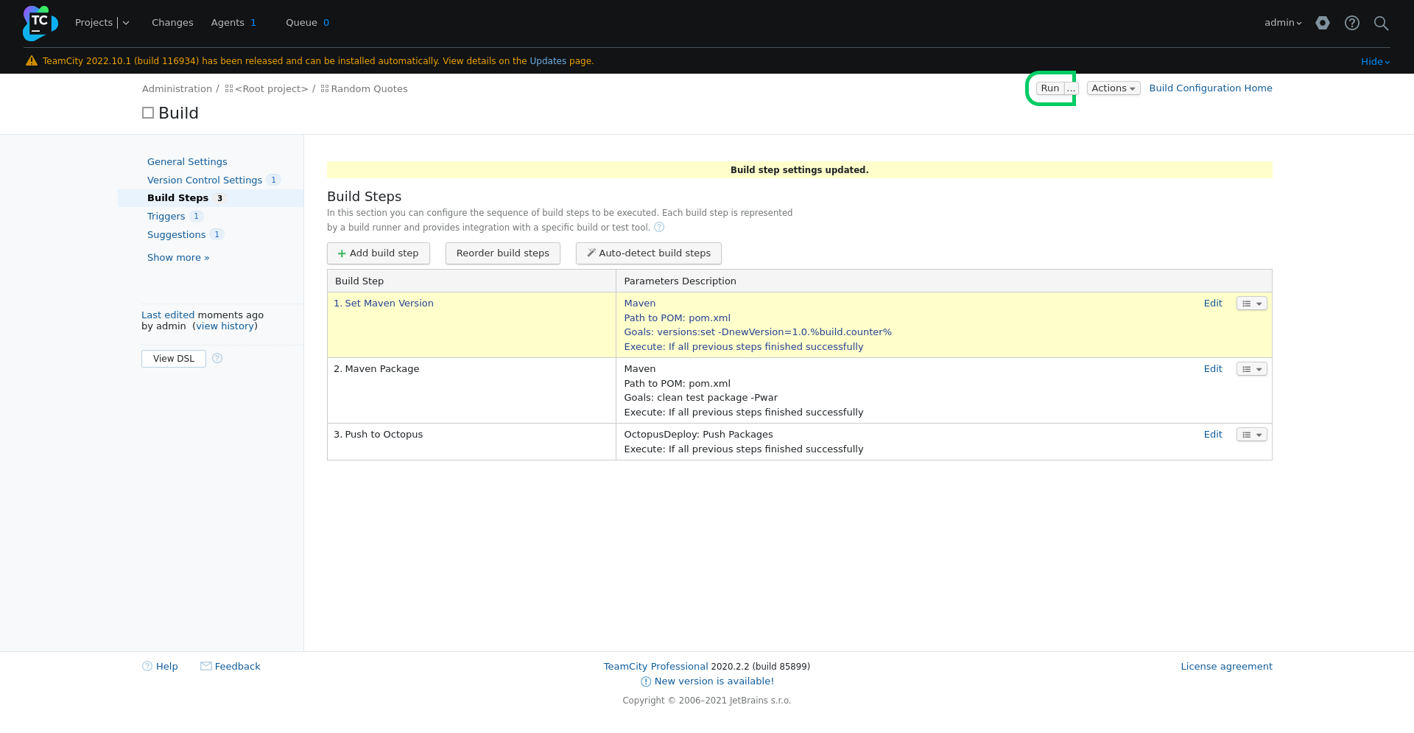Image resolution: width=1414 pixels, height=733 pixels.
Task: Click 'OctopusDeploy: Push Packages' description text
Action: pos(698,435)
